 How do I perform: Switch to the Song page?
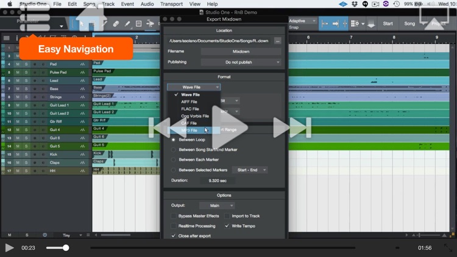pyautogui.click(x=409, y=24)
